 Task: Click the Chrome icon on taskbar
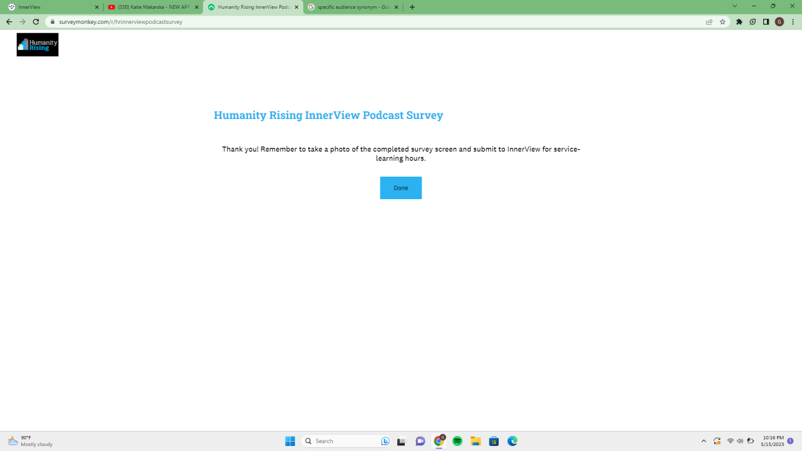pyautogui.click(x=439, y=441)
